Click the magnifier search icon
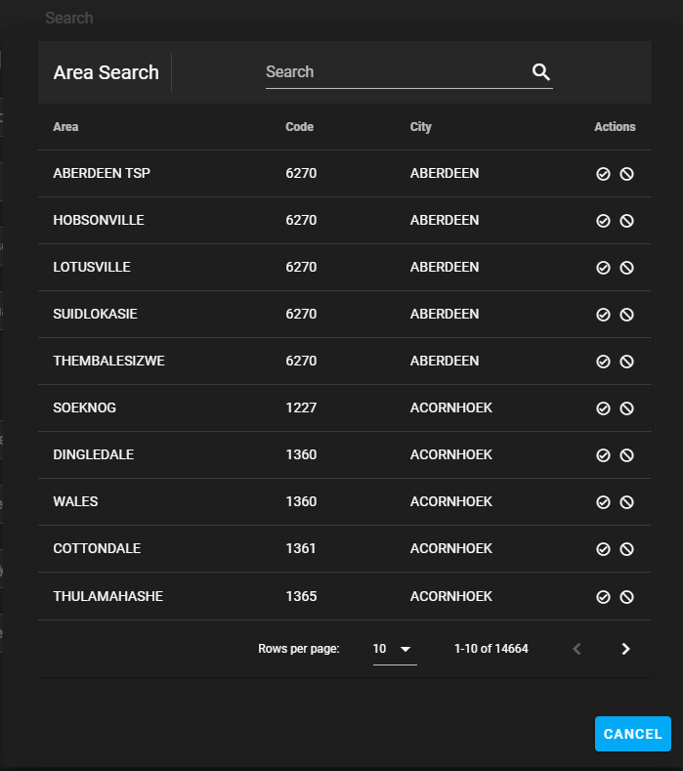 [540, 72]
